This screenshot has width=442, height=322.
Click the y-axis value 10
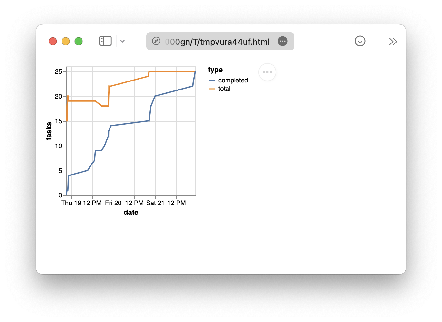(x=58, y=146)
